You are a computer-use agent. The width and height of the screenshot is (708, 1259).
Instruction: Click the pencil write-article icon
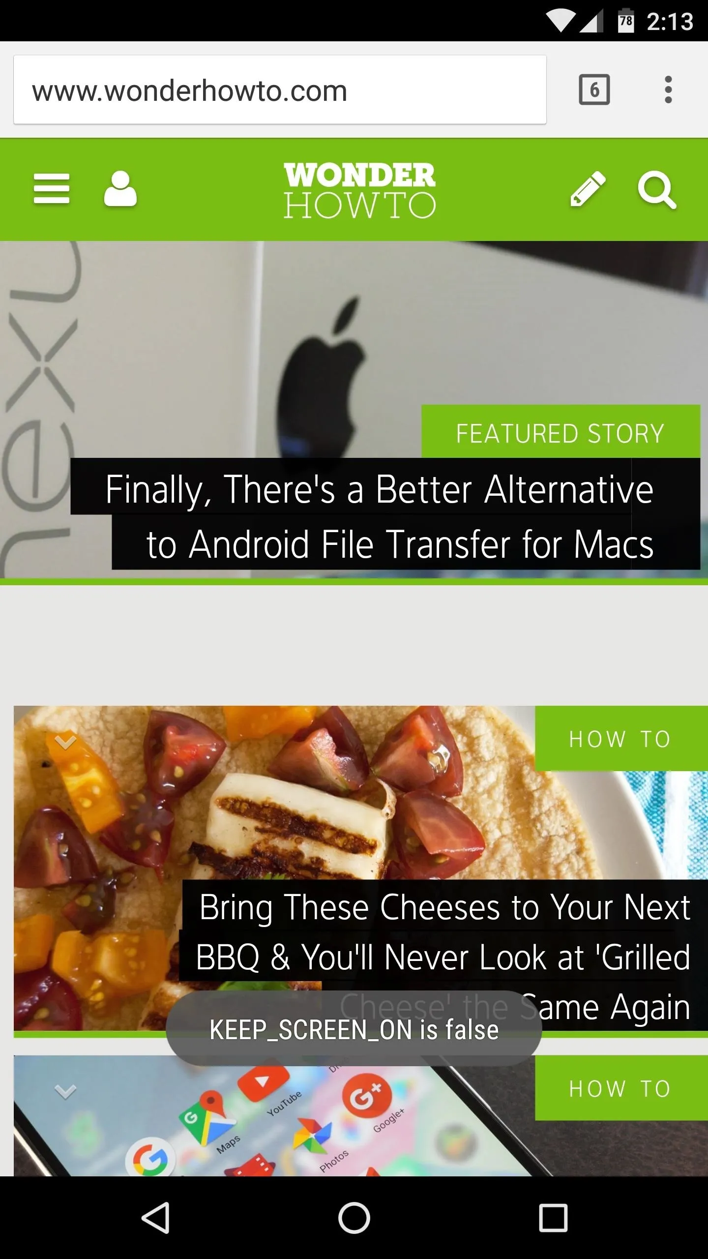click(x=588, y=189)
